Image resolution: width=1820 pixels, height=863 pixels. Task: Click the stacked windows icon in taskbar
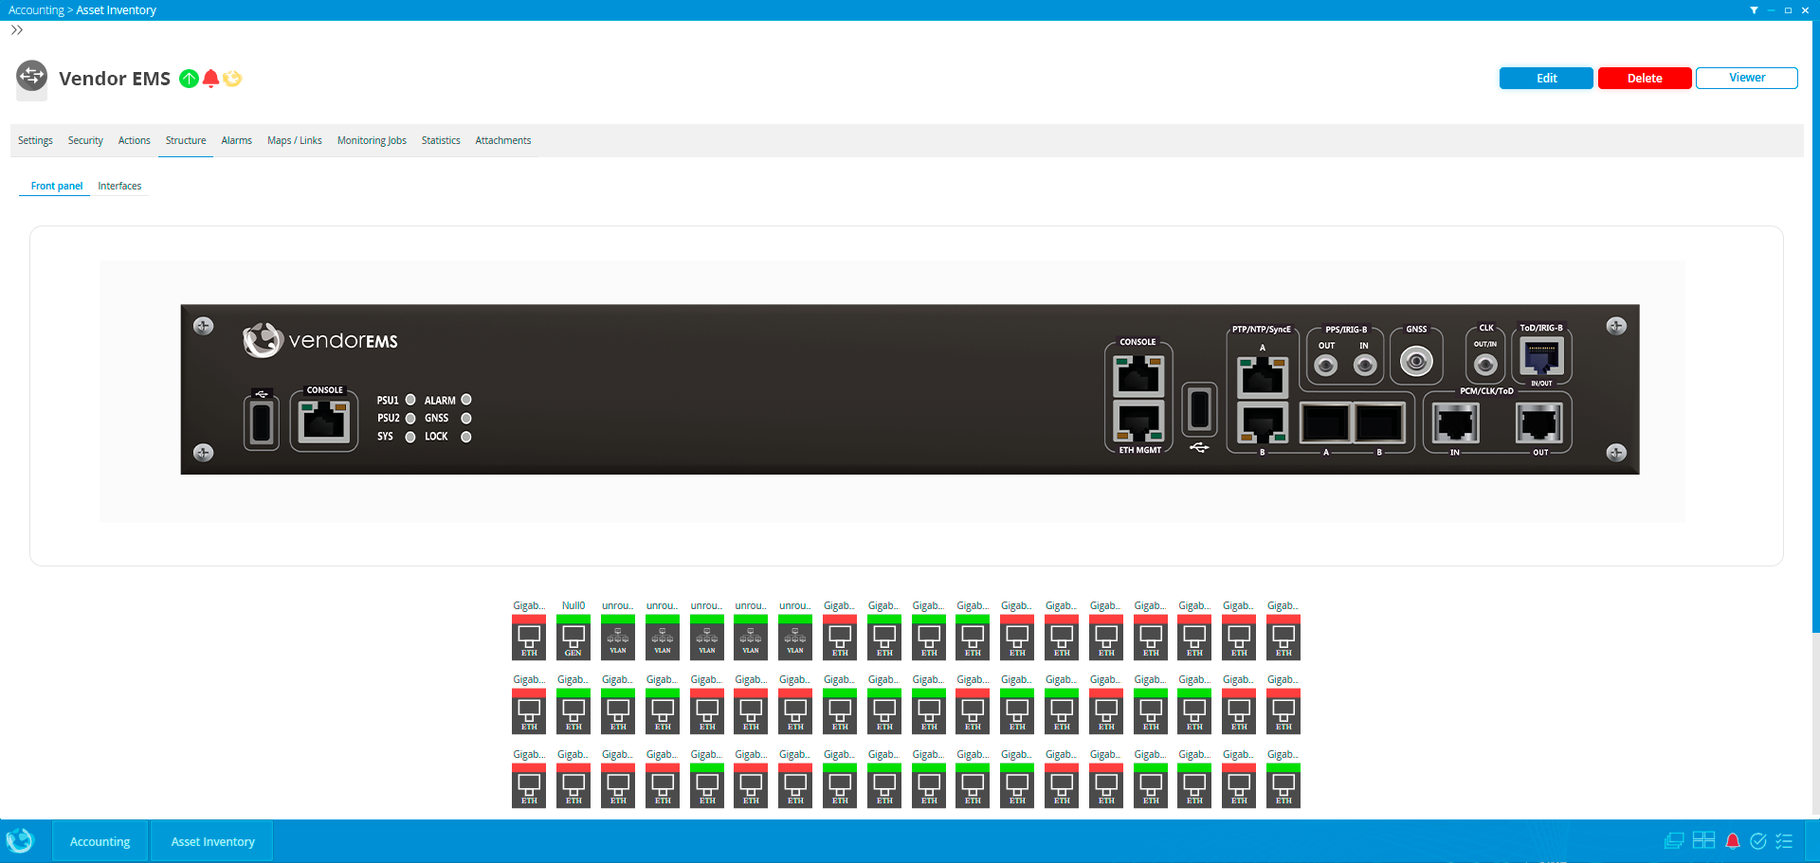[x=1674, y=841]
